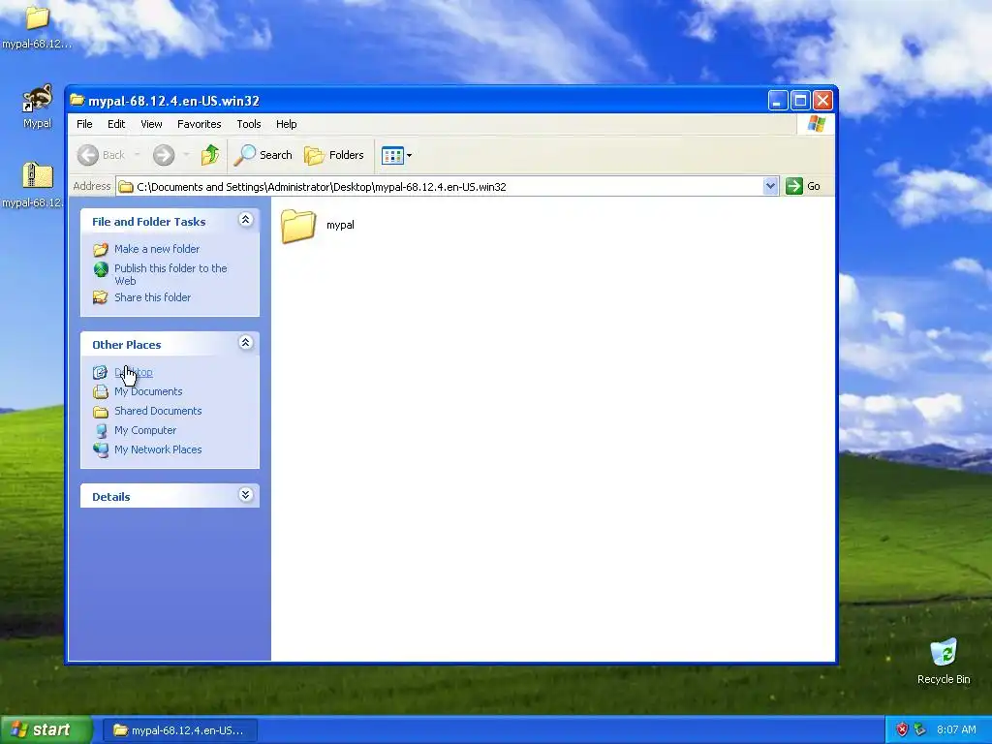Click the Make a new folder icon
Image resolution: width=992 pixels, height=744 pixels.
click(x=101, y=249)
